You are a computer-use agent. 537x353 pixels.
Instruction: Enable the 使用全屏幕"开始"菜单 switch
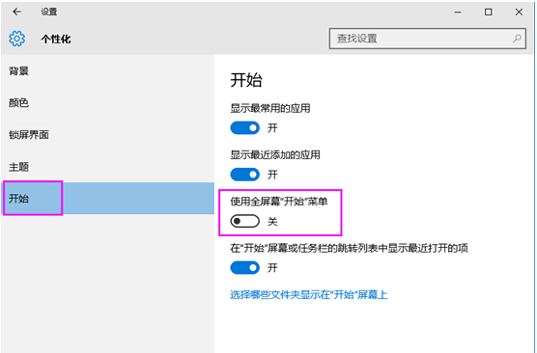point(245,221)
